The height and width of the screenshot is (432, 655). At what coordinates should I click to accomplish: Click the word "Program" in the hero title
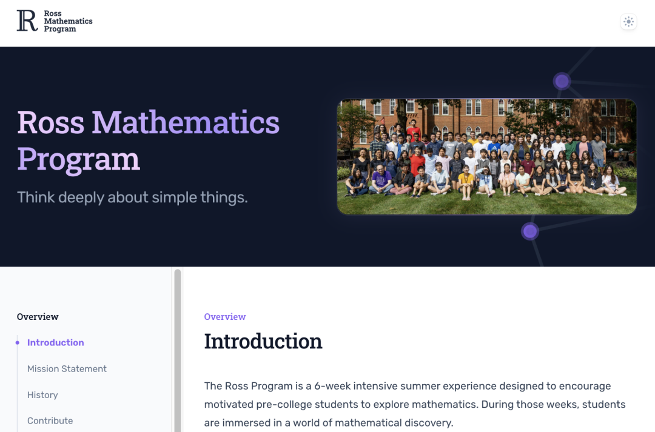pos(78,159)
